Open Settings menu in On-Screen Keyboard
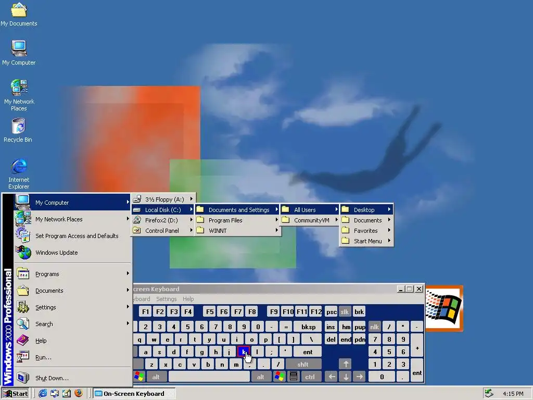Screen dimensions: 533x400 click(x=166, y=299)
